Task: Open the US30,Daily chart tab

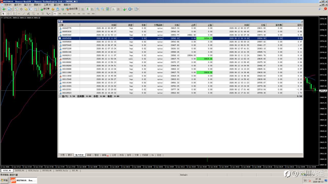Action: [x=33, y=170]
